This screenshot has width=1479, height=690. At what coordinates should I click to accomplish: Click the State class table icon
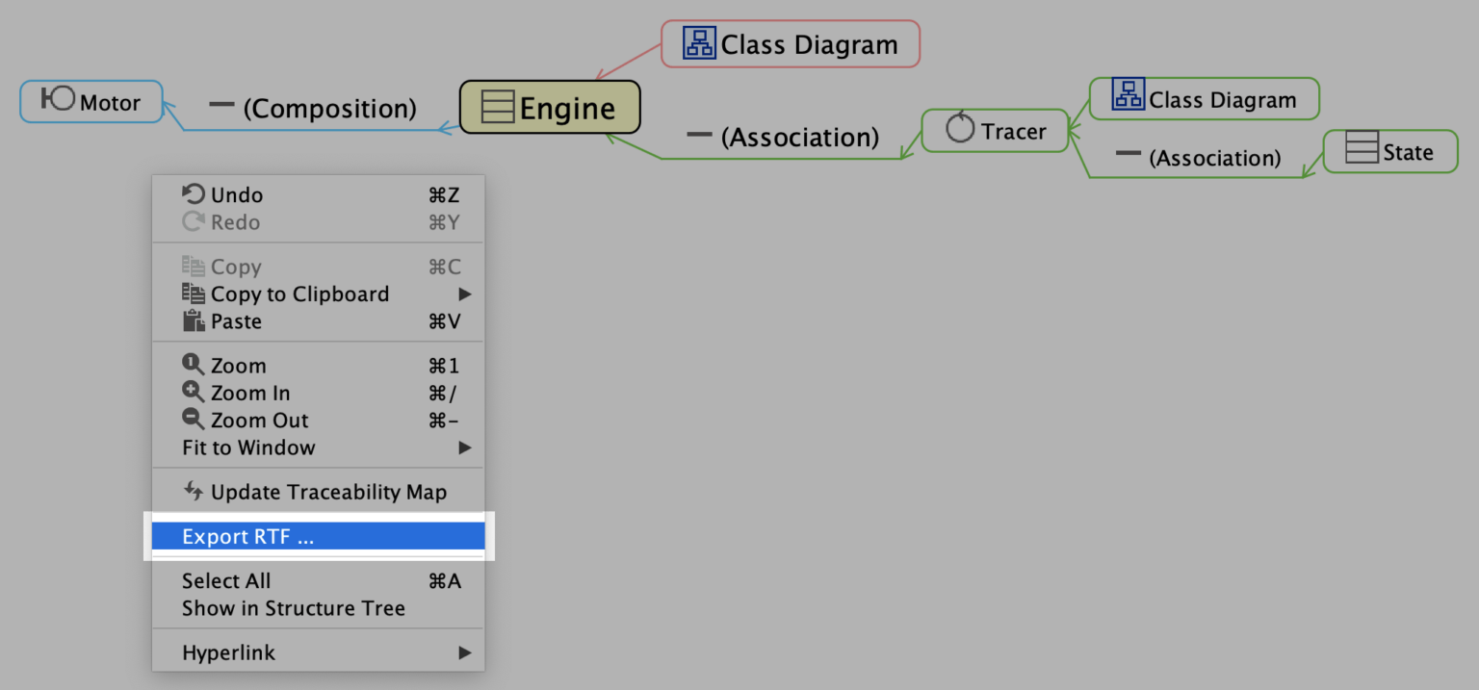(1362, 149)
